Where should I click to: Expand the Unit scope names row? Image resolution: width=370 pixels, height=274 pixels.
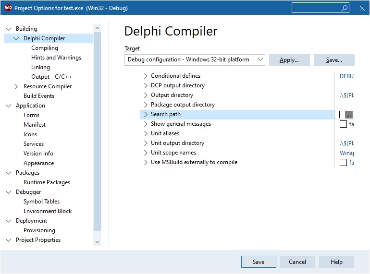146,153
